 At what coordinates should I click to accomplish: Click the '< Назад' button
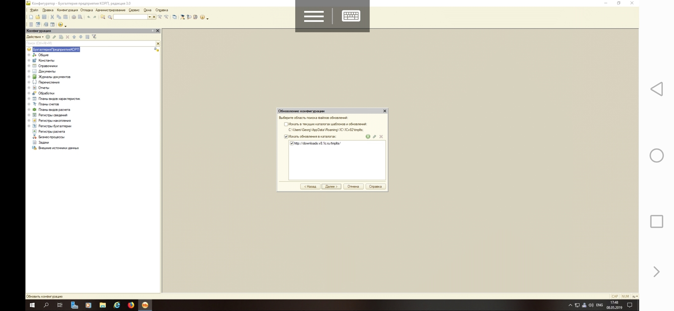[310, 187]
